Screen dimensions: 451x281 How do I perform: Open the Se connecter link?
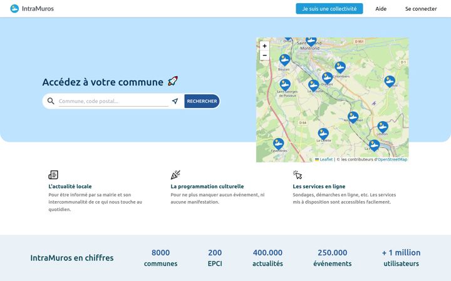point(421,9)
